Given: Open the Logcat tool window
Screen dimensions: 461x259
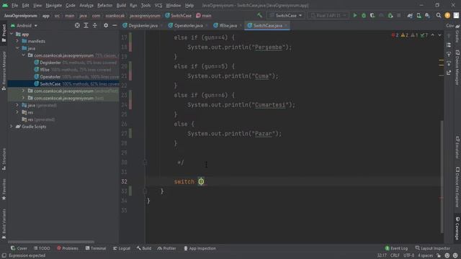Looking at the screenshot, I should click(x=122, y=248).
